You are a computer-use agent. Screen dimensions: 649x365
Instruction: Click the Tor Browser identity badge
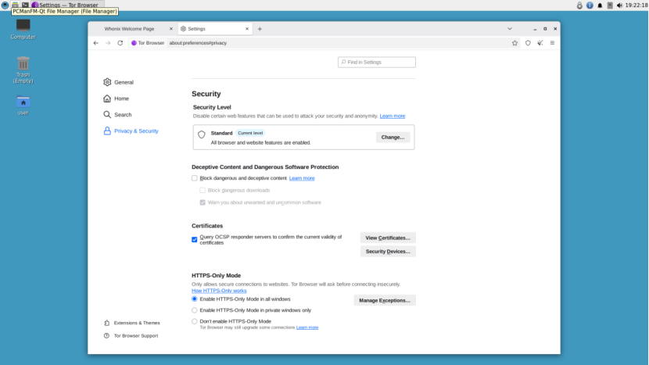pyautogui.click(x=148, y=43)
